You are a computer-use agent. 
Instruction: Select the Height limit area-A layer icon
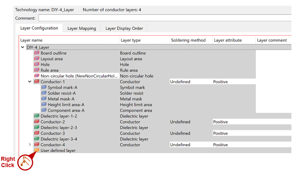pos(44,105)
